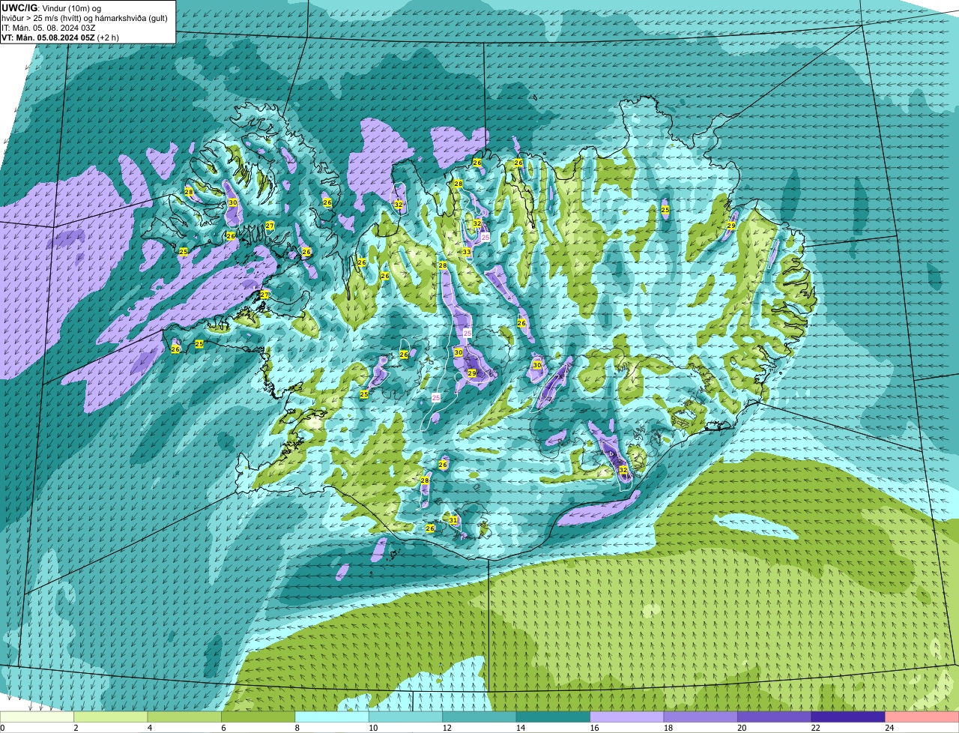Click the initial time "IT: Mán. 05. 08. 2024 03Z"
959x733 pixels.
click(x=49, y=27)
